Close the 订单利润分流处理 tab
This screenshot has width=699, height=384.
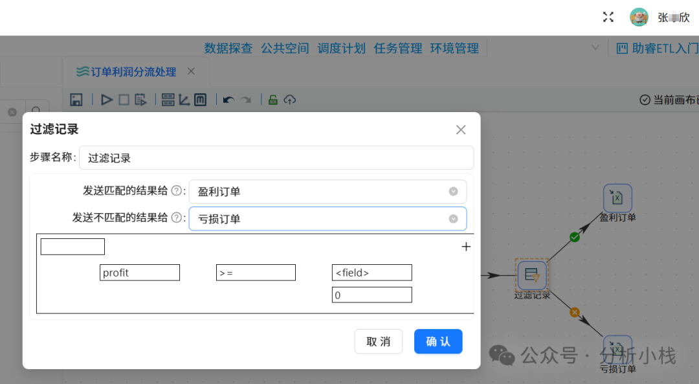pyautogui.click(x=191, y=71)
